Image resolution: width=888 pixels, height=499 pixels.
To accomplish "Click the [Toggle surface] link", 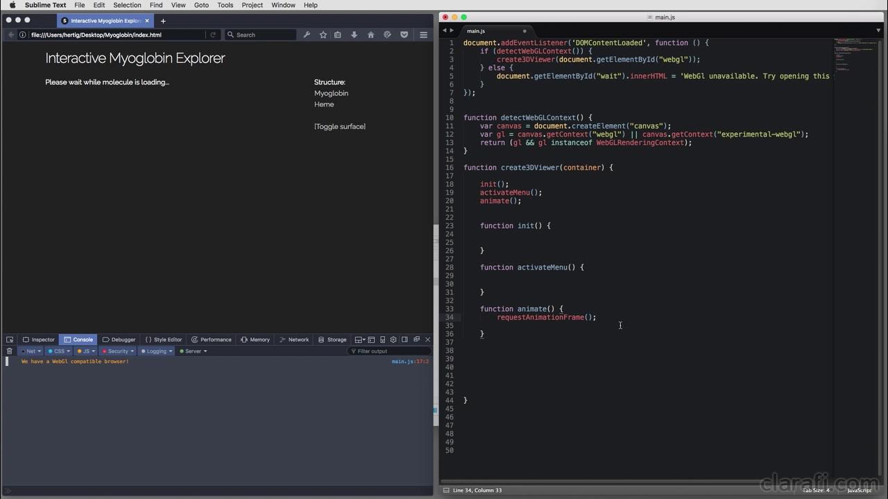I will click(340, 127).
